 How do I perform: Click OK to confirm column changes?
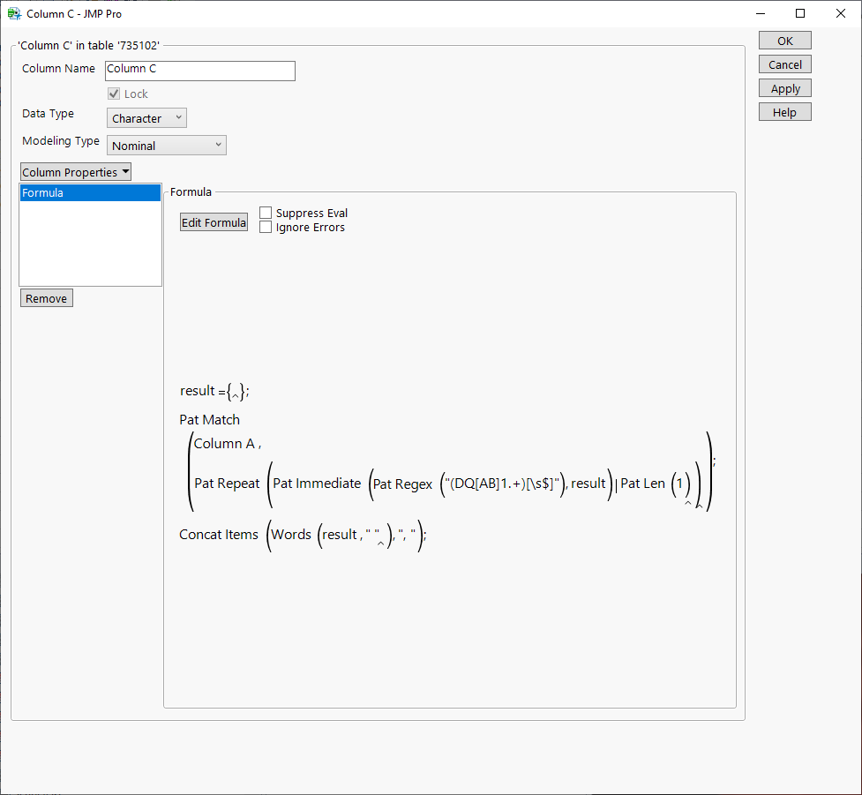[x=783, y=40]
